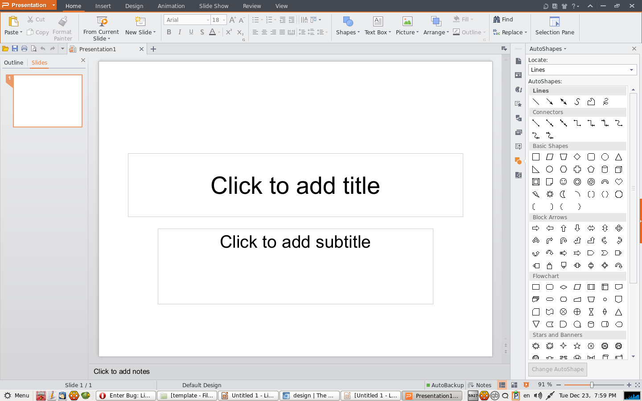
Task: Click the Shapes icon in the ribbon
Action: click(x=347, y=21)
